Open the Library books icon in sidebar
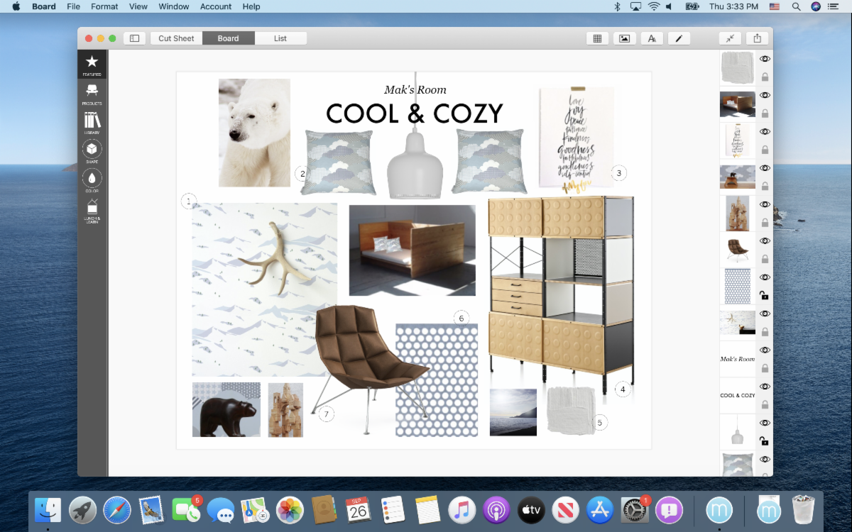 (x=92, y=122)
